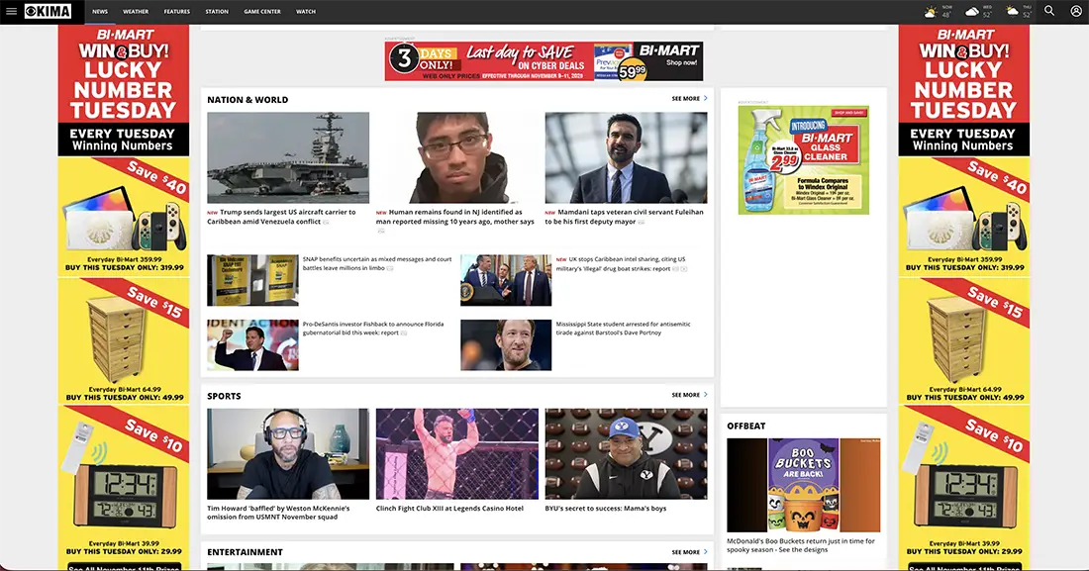
Task: Click the Wed 52° cloud icon
Action: [972, 12]
